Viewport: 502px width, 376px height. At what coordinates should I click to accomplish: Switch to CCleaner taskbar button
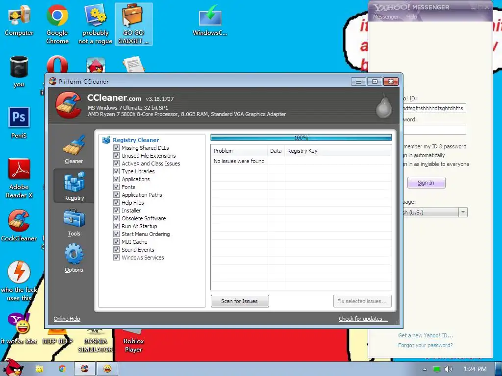(84, 369)
